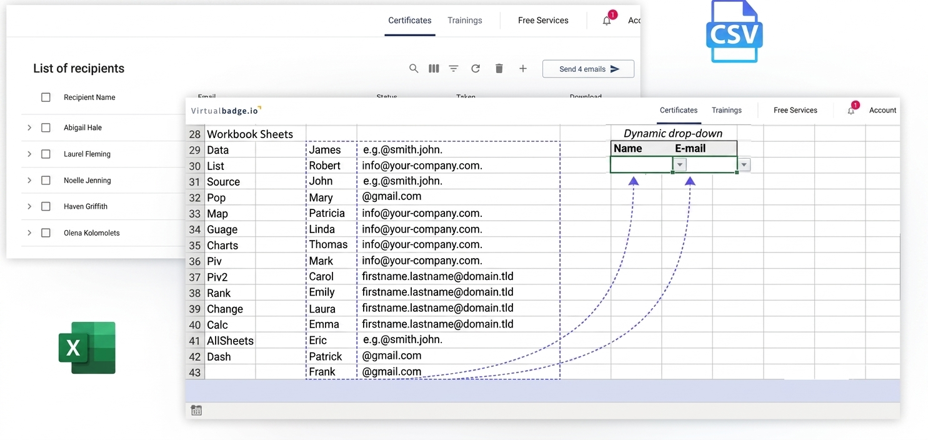Expand the Laurel Fleming row
This screenshot has width=928, height=440.
pos(29,154)
